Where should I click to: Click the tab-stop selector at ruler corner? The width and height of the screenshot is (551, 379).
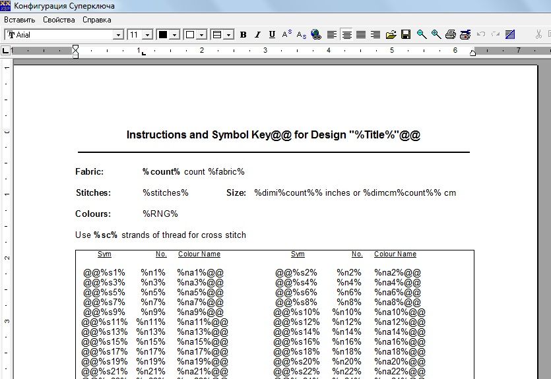point(6,50)
